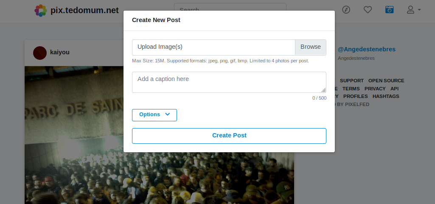Open the Discover compass icon
This screenshot has height=204, width=435.
[x=346, y=10]
